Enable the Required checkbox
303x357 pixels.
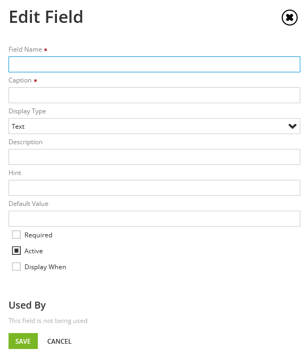click(17, 235)
